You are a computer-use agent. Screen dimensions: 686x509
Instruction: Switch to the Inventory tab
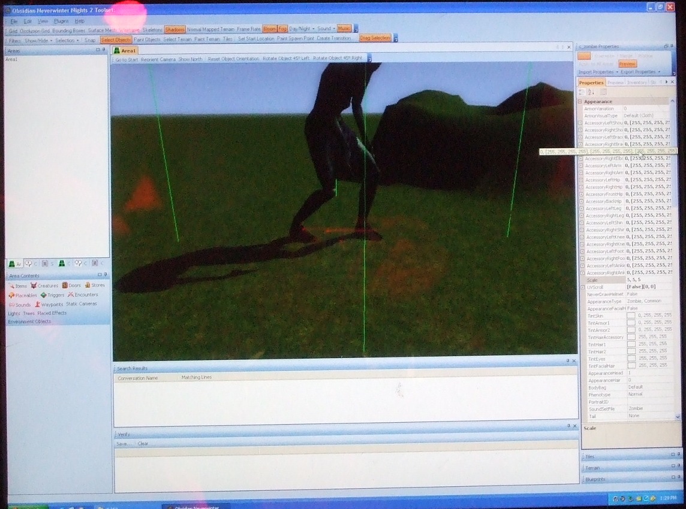(x=636, y=83)
